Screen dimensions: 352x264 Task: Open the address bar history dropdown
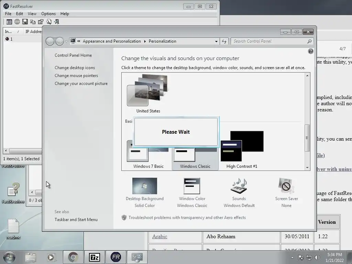(216, 41)
